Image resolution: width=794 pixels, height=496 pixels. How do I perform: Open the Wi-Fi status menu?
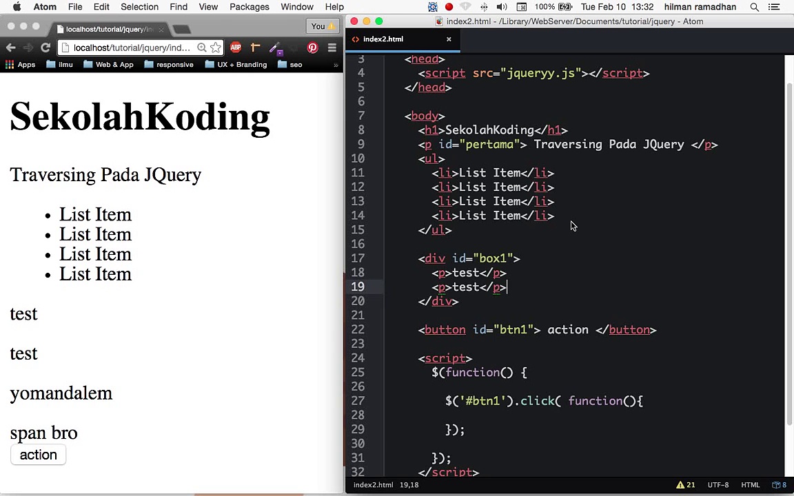point(465,7)
